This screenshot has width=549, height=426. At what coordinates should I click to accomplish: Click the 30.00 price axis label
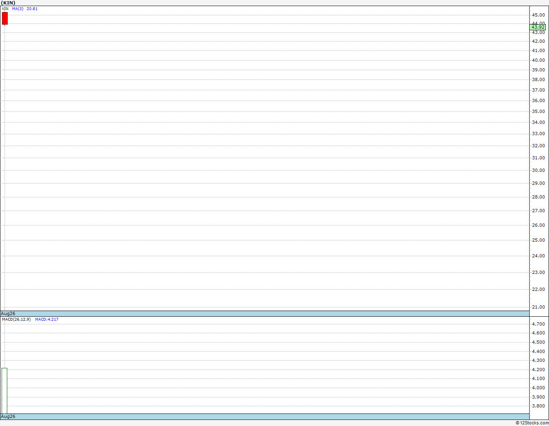539,170
